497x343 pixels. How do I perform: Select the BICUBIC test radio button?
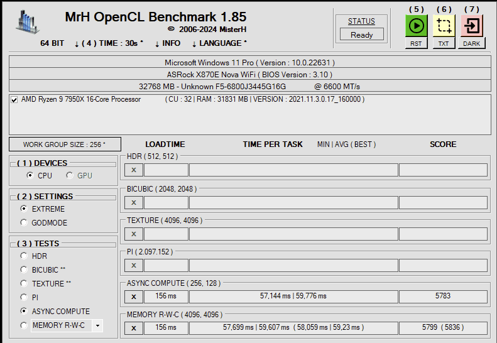coord(24,269)
